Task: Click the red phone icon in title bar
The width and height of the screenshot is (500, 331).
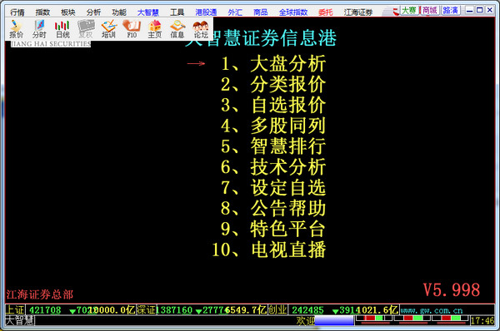Action: 396,12
